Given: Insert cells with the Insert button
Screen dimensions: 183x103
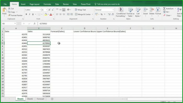Looking at the screenshot, I should (146, 12).
